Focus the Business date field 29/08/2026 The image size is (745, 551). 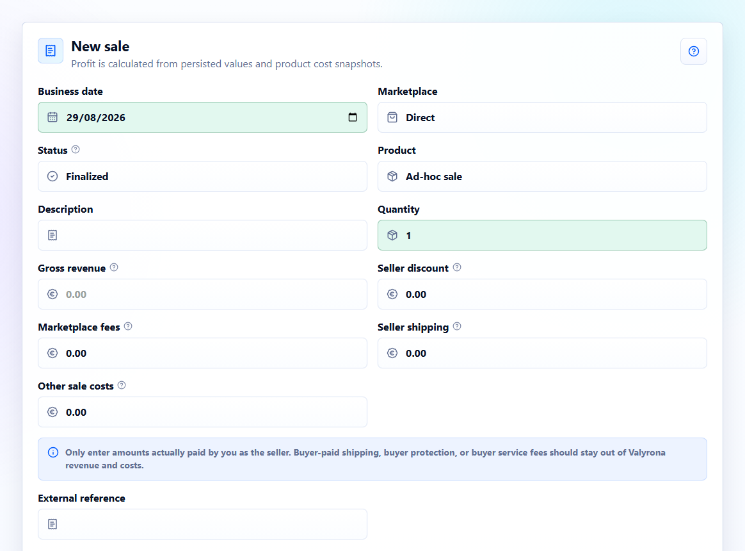click(202, 117)
